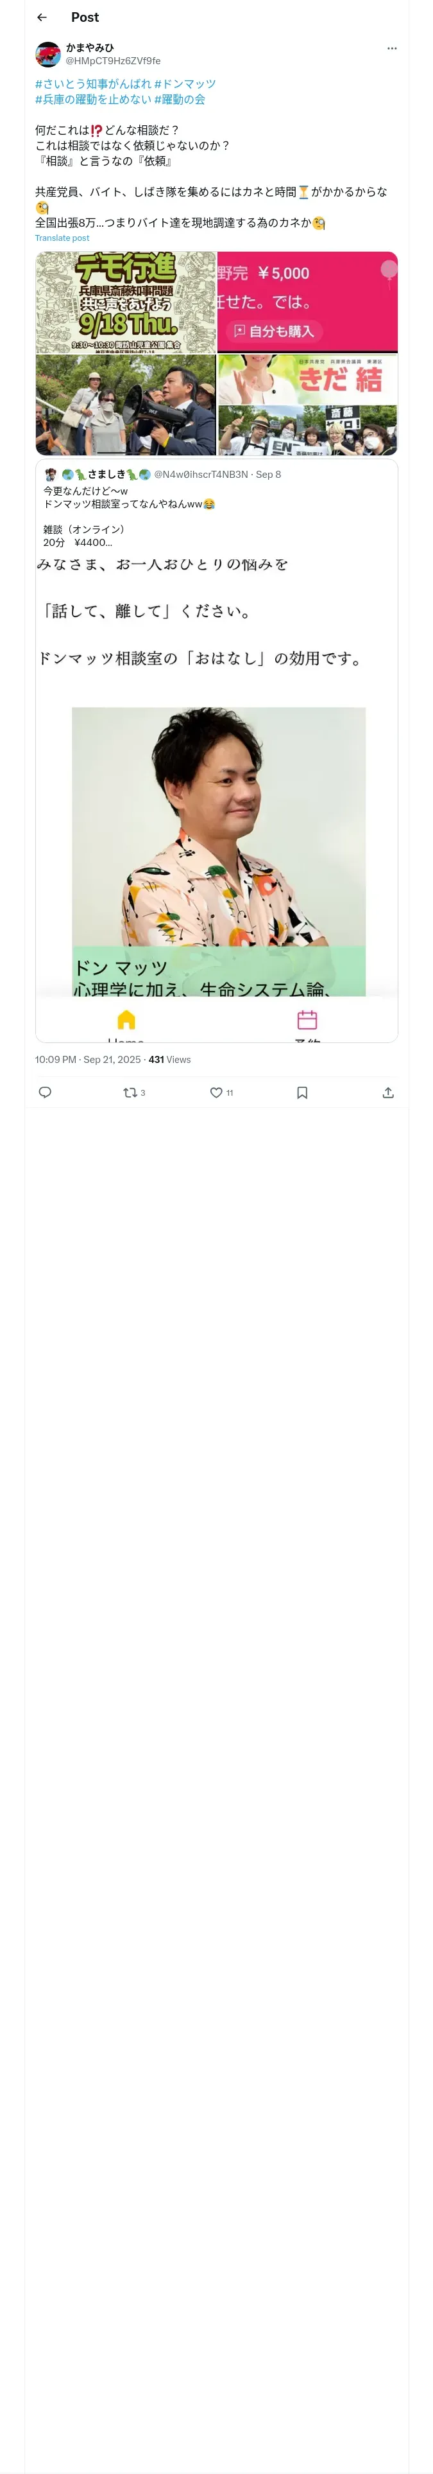Open the #躍動の会 hashtag
The image size is (433, 2474).
coord(180,99)
